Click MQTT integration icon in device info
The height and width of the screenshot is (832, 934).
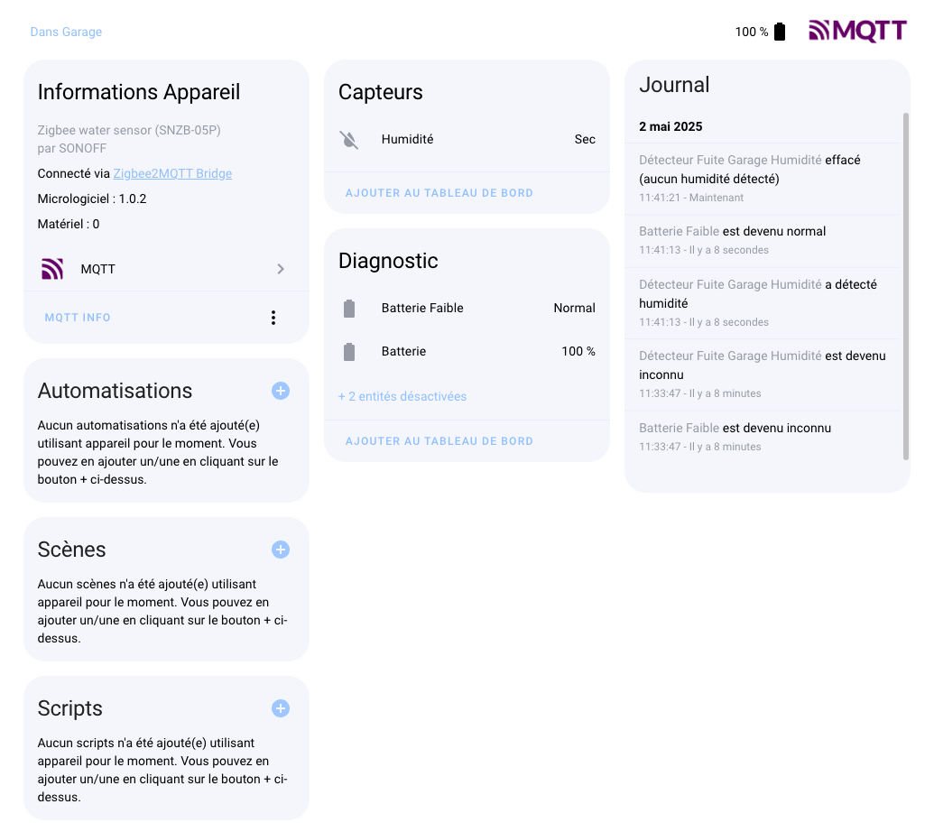click(52, 269)
